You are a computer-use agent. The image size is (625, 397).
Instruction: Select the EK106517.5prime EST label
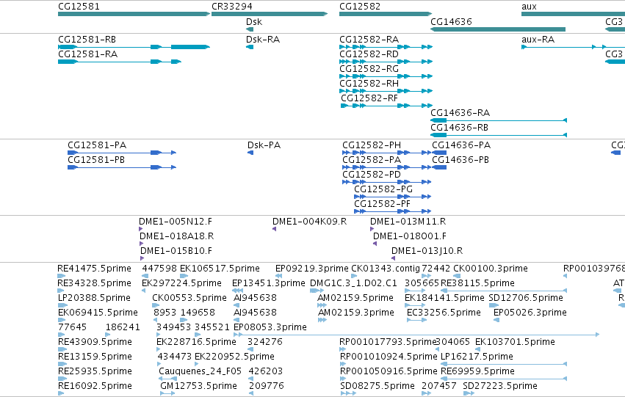[220, 269]
